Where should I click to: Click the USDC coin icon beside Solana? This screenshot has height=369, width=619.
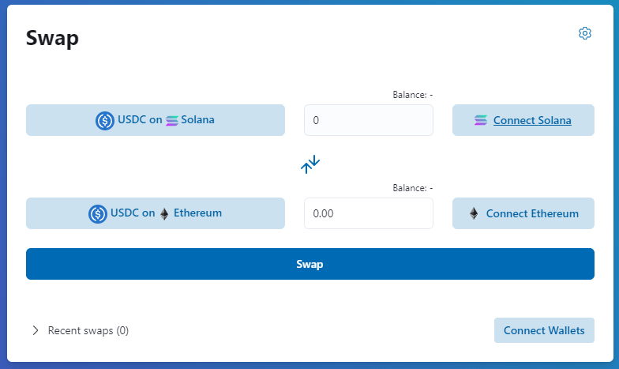[x=105, y=121]
